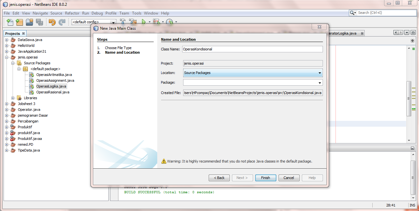Click the Clean and Build hammer-broom icon
The width and height of the screenshot is (419, 211).
(133, 22)
